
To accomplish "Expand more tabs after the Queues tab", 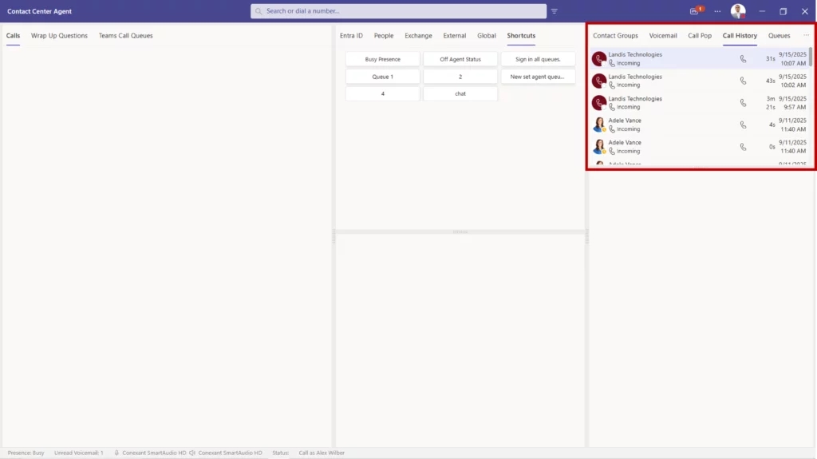I will click(806, 36).
